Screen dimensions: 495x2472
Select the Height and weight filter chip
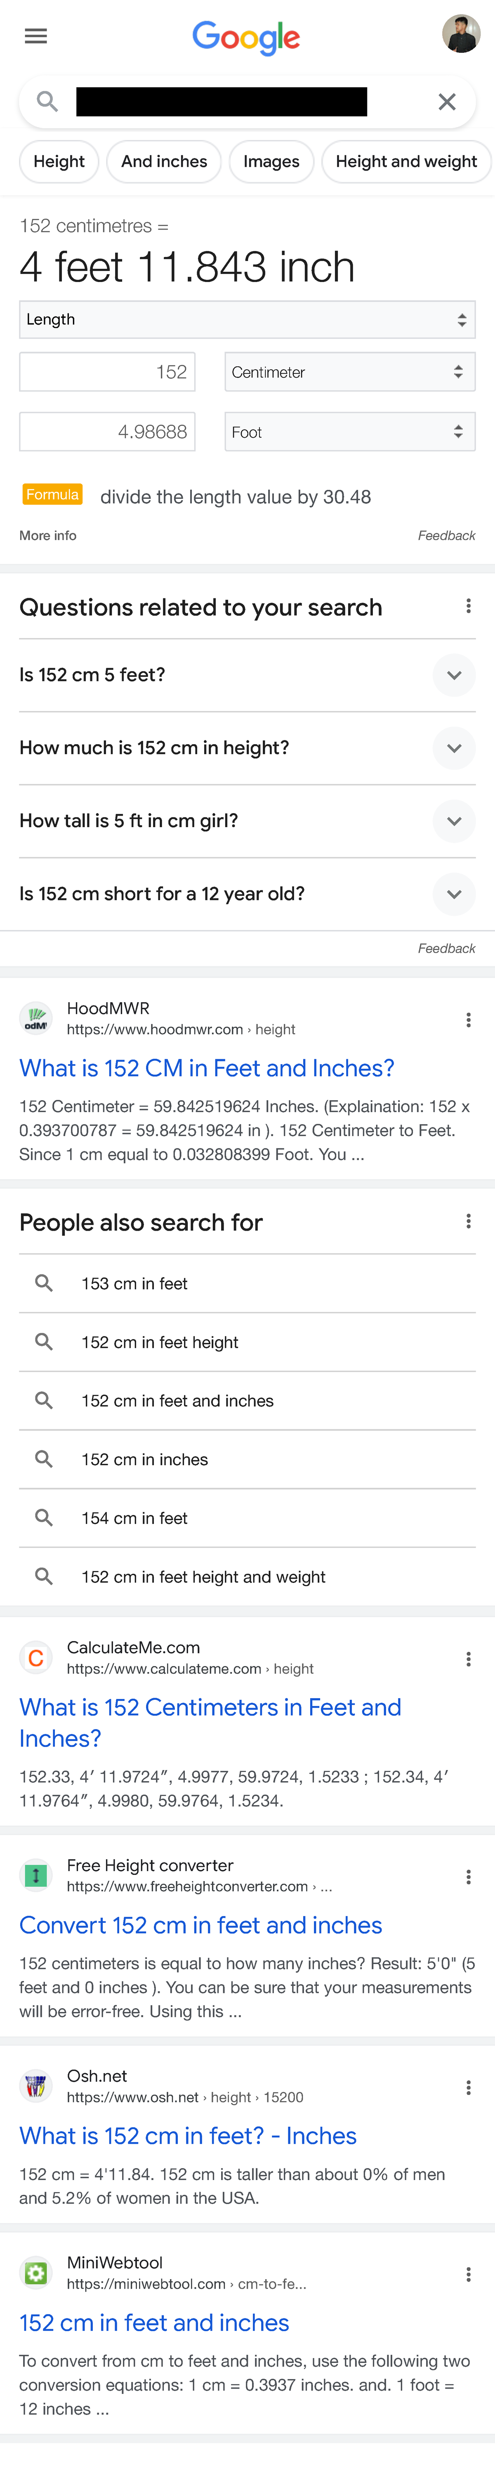[x=406, y=161]
